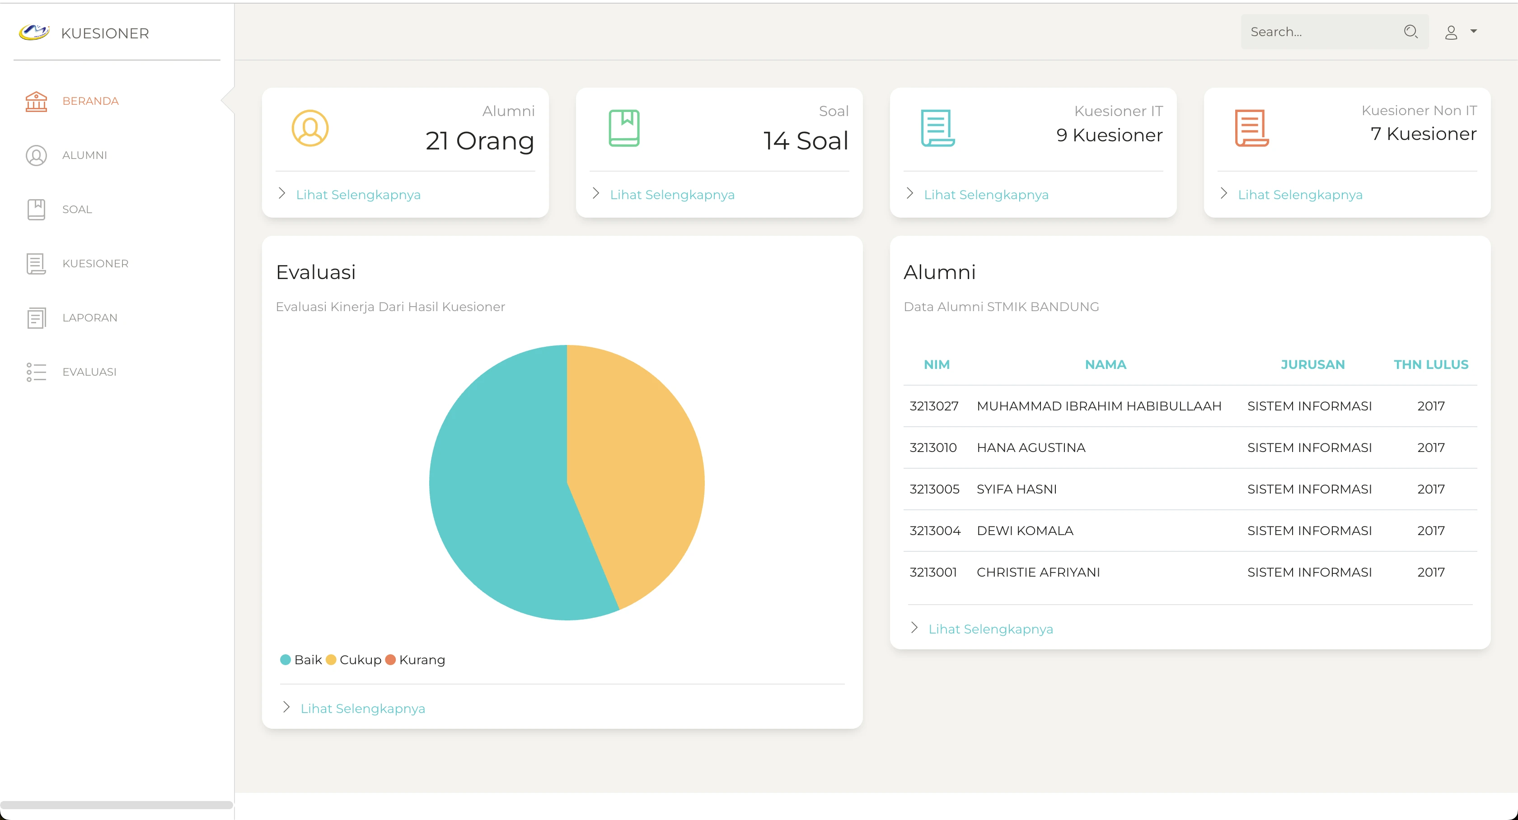Click chevron in Alumni count card

point(281,193)
